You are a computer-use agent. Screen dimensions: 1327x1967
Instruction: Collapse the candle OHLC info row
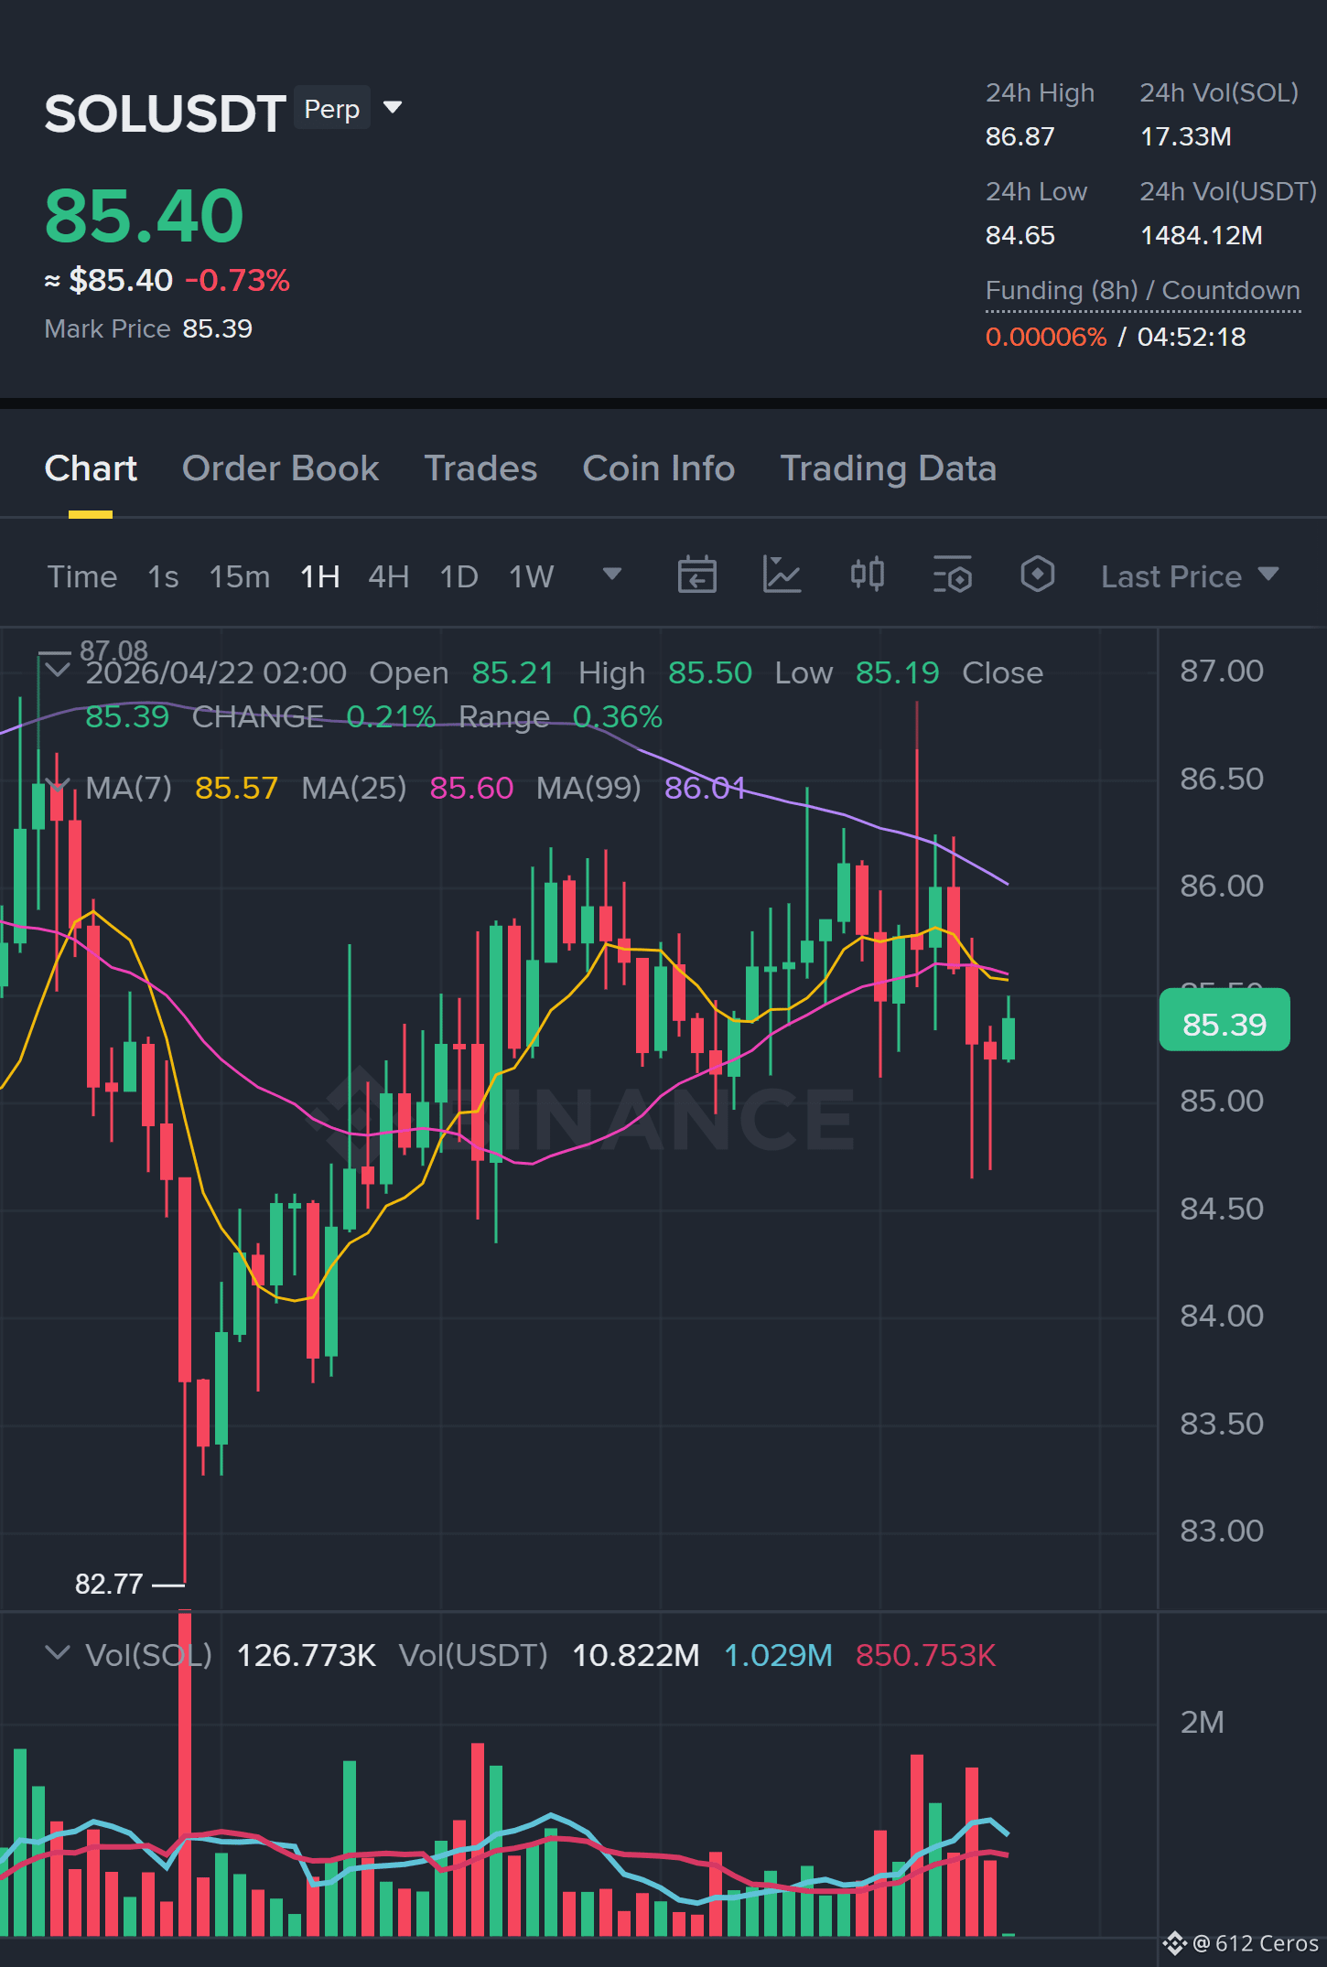[x=57, y=671]
